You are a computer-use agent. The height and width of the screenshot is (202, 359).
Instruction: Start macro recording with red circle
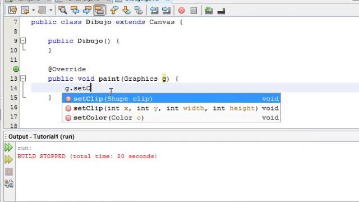pyautogui.click(x=182, y=10)
